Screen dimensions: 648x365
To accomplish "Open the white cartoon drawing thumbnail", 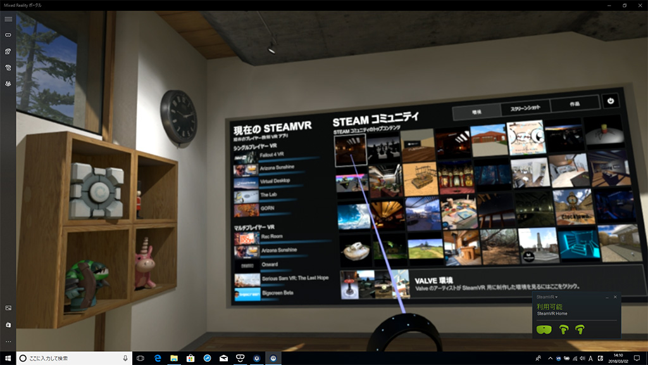I will coord(526,137).
